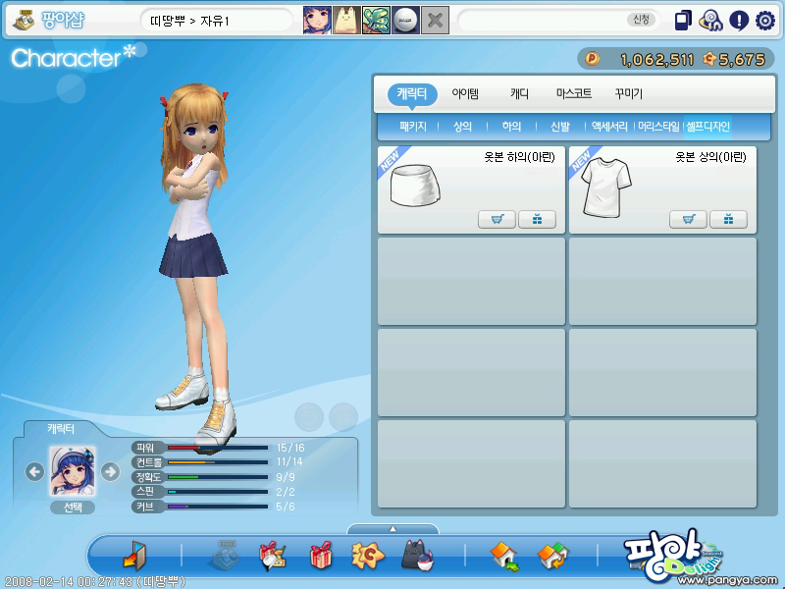The image size is (785, 589).
Task: Switch to the 캐릭터 main tab
Action: (412, 94)
